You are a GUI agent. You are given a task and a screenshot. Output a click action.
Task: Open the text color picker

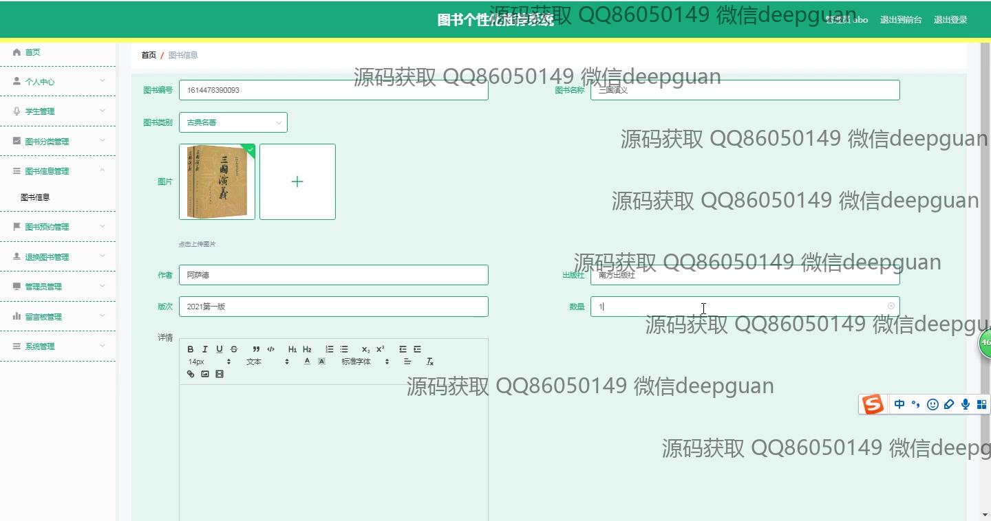[307, 362]
